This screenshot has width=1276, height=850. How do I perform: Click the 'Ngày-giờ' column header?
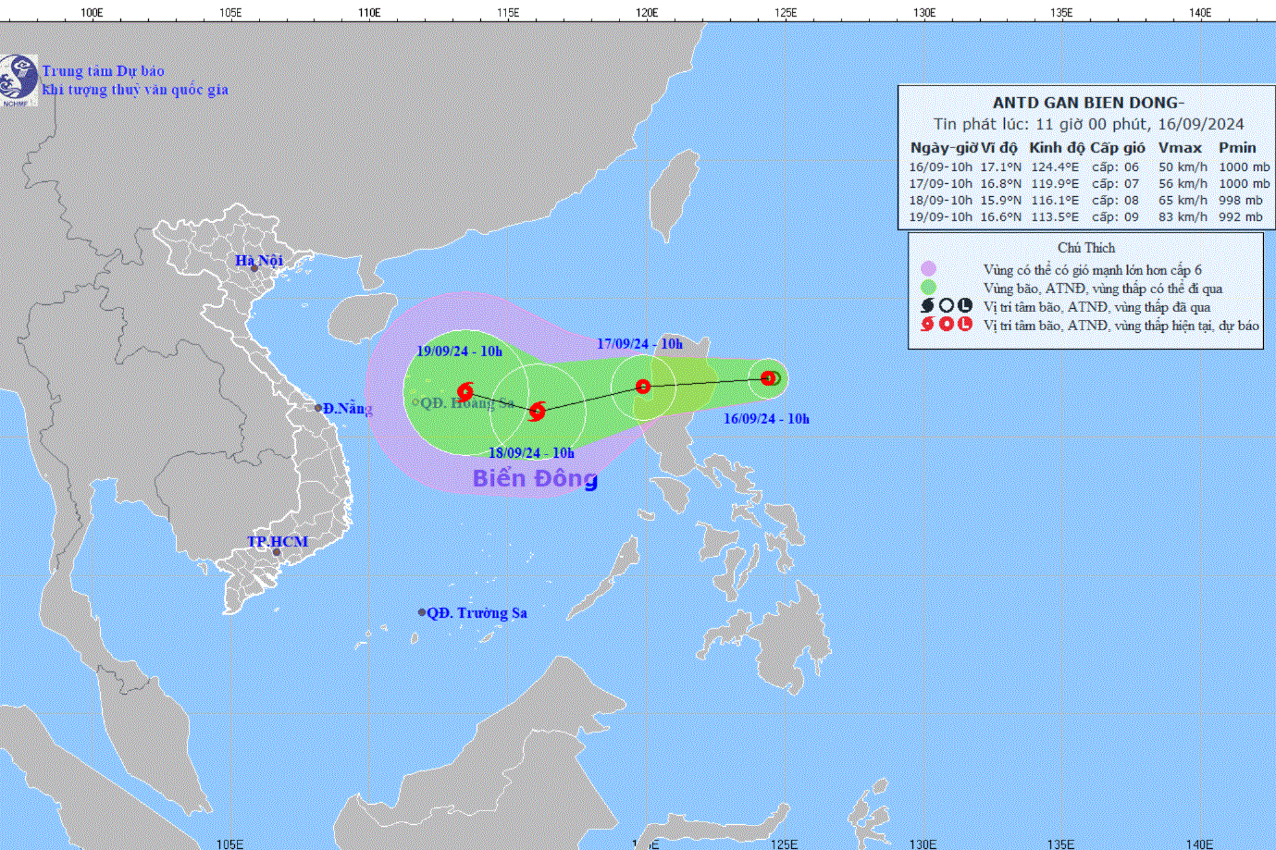pyautogui.click(x=942, y=148)
